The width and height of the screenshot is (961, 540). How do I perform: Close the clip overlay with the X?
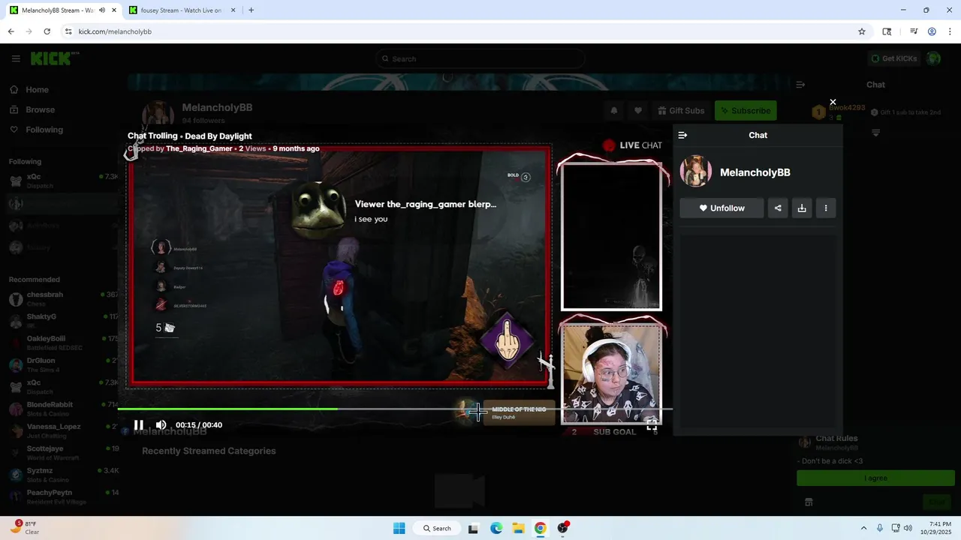click(833, 102)
